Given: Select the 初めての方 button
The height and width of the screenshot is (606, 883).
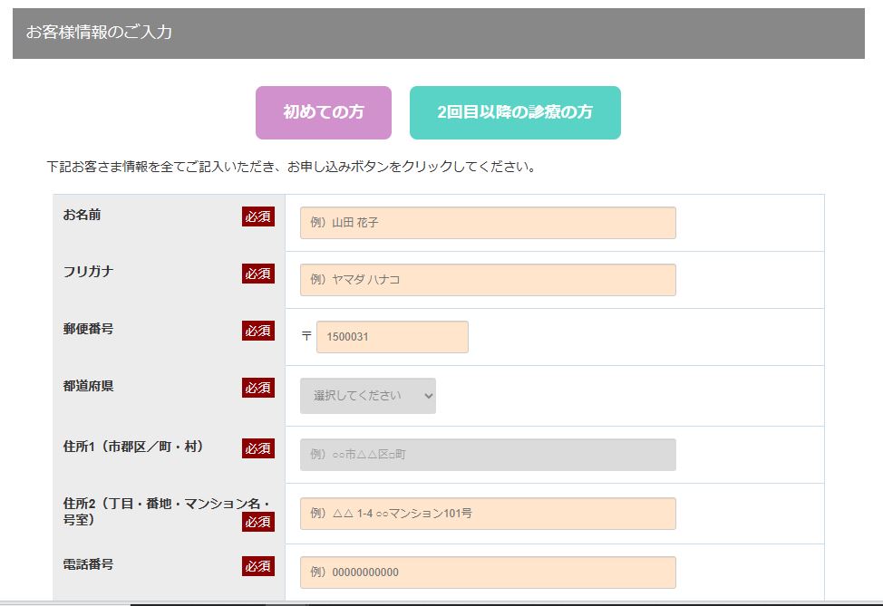Looking at the screenshot, I should [324, 112].
